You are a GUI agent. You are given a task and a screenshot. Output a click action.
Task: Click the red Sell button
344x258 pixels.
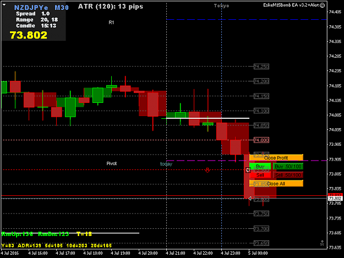coord(260,175)
